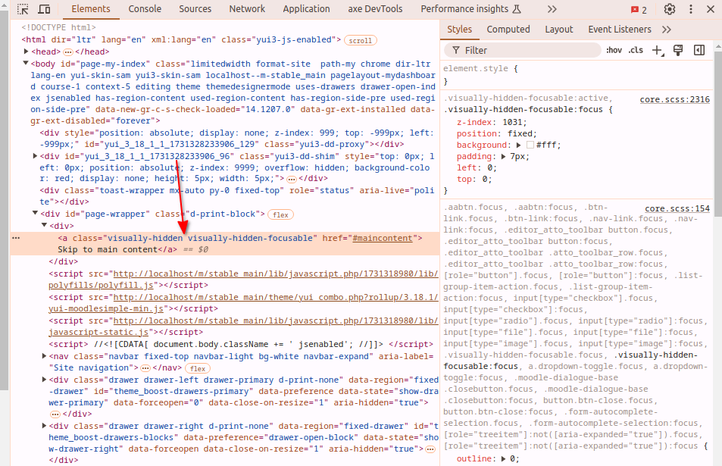Open the DevTools kebab menu
722x466 pixels.
[691, 9]
